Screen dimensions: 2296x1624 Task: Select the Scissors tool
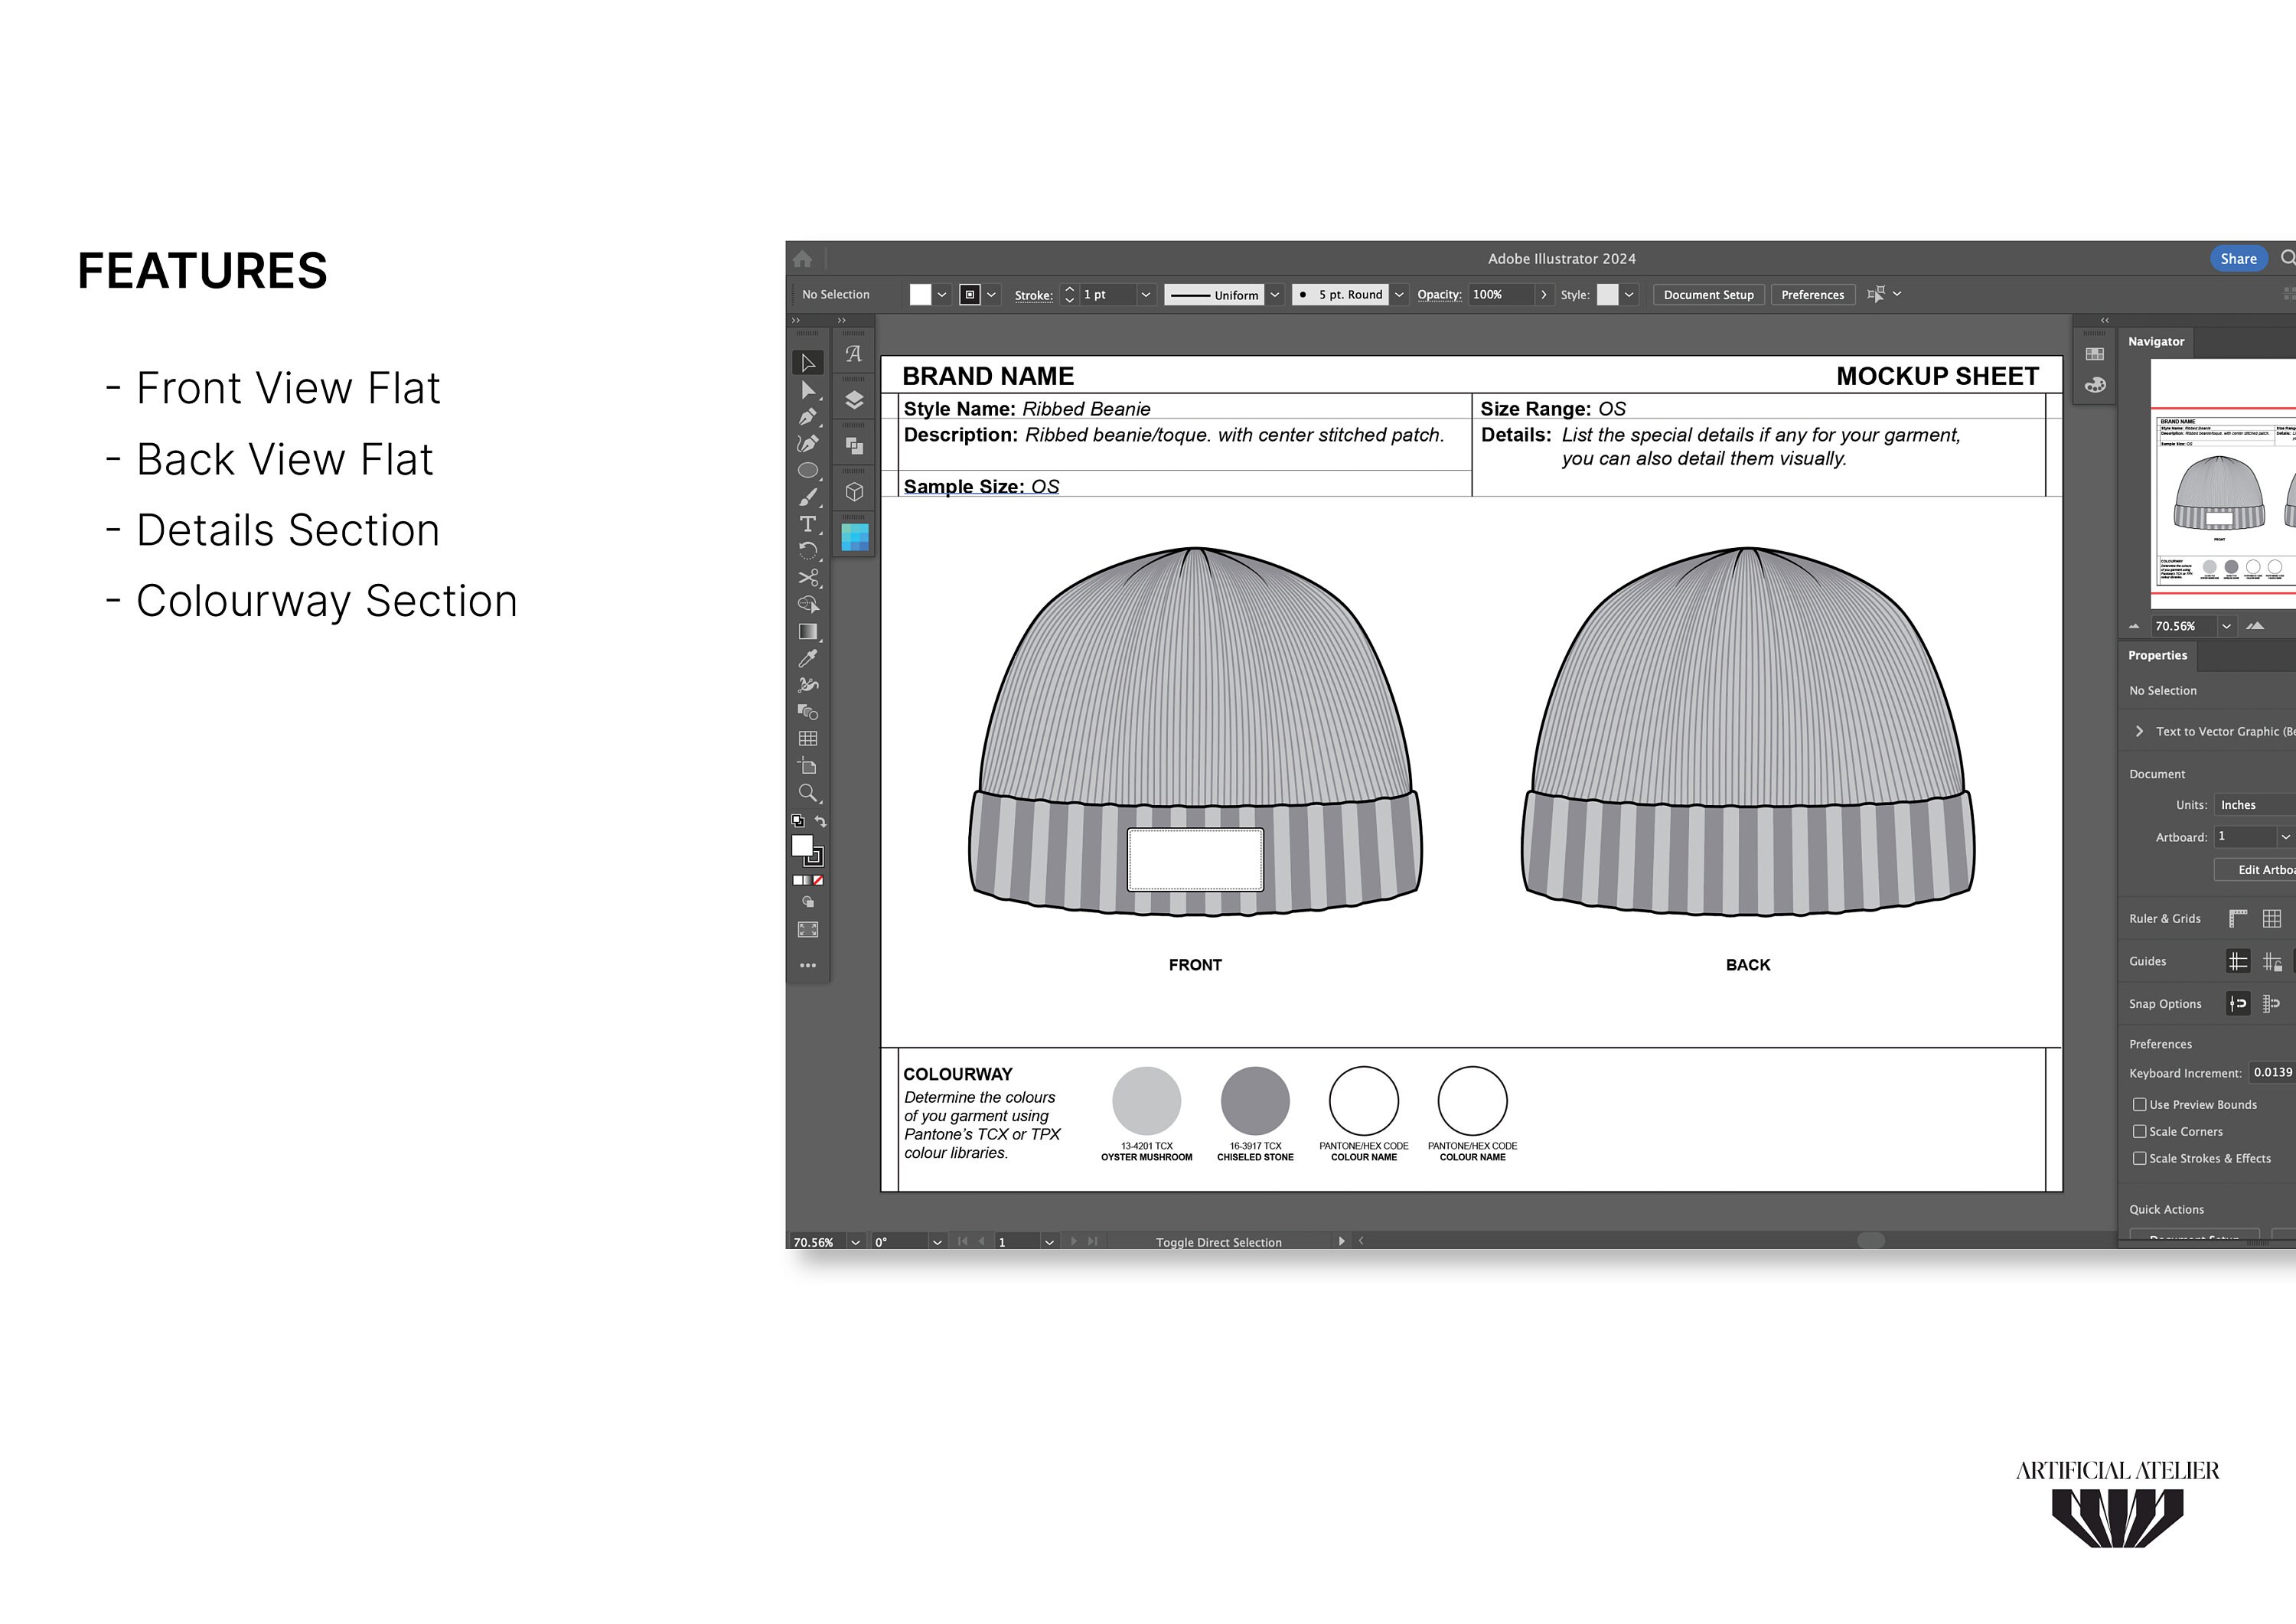click(x=810, y=575)
